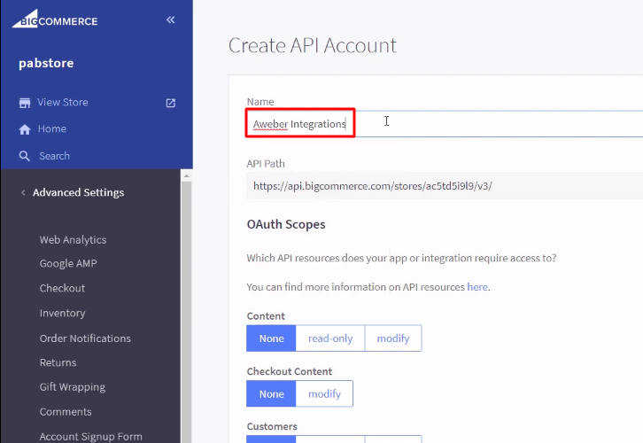Click the View Store storefront icon
The height and width of the screenshot is (443, 643).
[x=25, y=103]
